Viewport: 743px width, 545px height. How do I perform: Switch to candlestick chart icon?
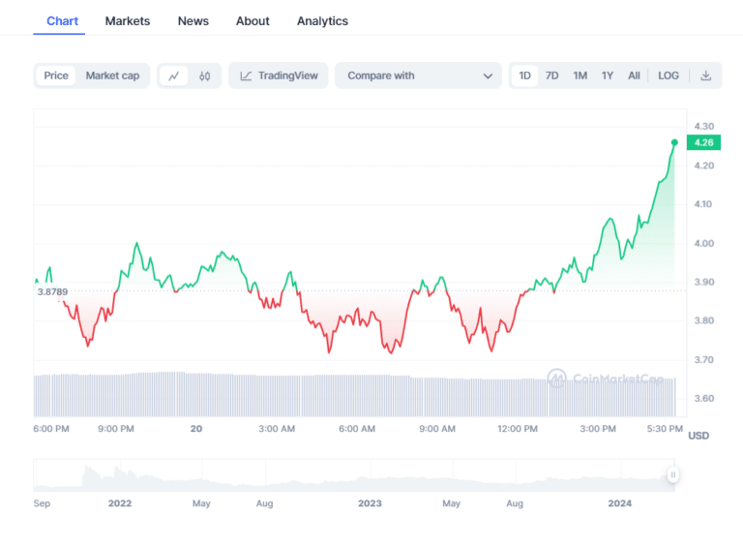(x=204, y=76)
